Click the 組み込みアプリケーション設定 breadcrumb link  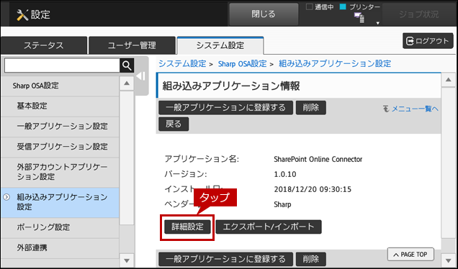pyautogui.click(x=335, y=63)
